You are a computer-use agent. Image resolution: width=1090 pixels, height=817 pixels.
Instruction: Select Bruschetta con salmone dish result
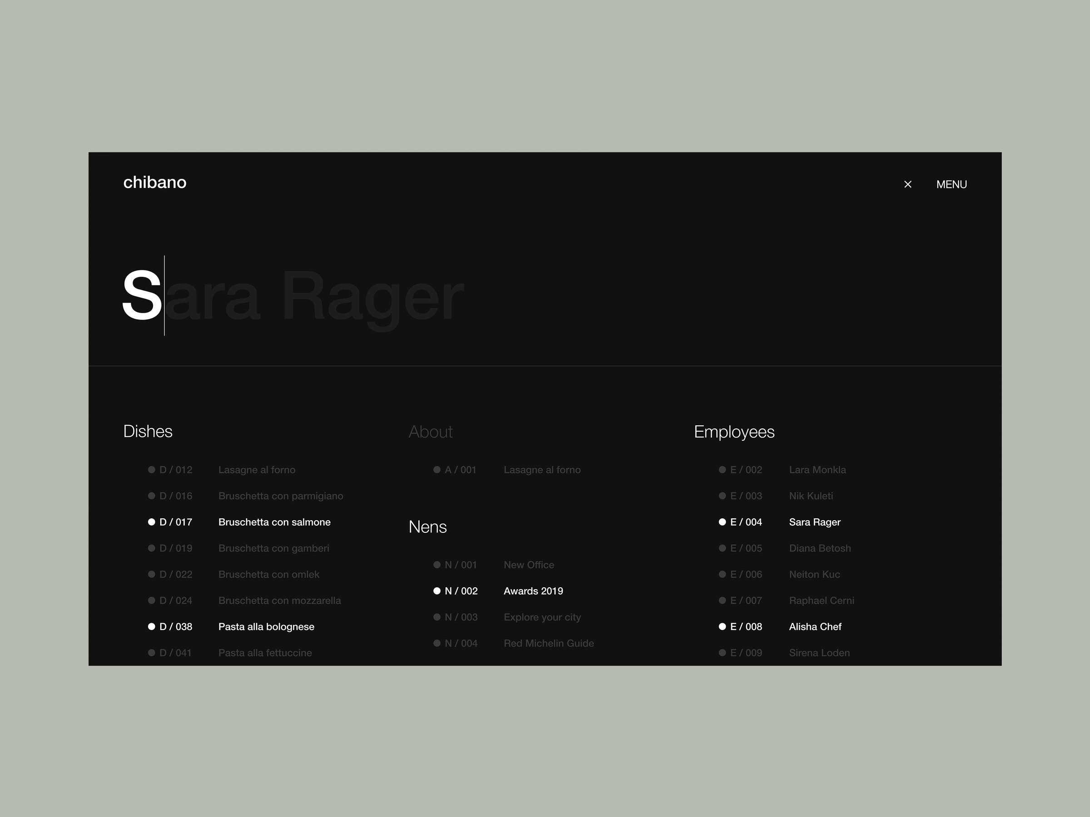[x=274, y=522]
